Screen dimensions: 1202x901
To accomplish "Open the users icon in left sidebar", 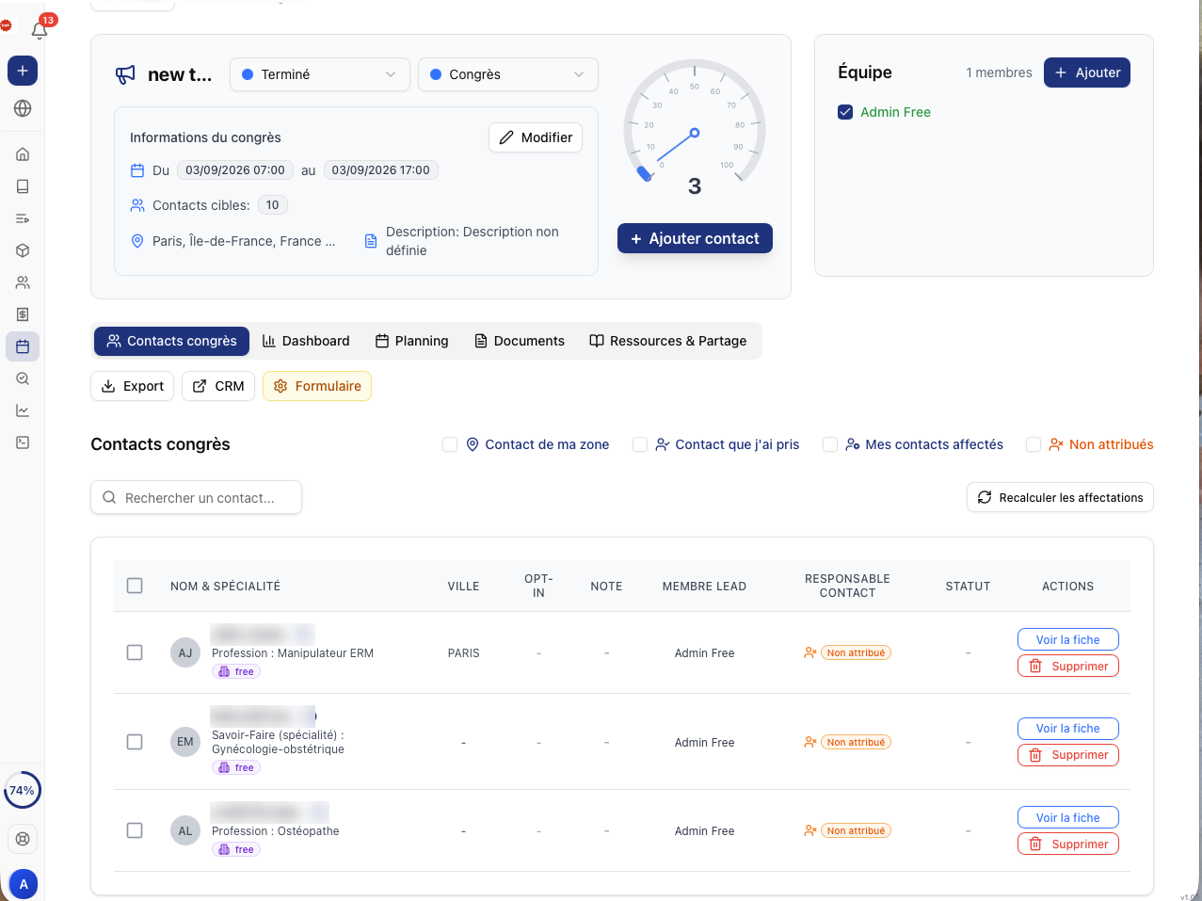I will [x=23, y=282].
